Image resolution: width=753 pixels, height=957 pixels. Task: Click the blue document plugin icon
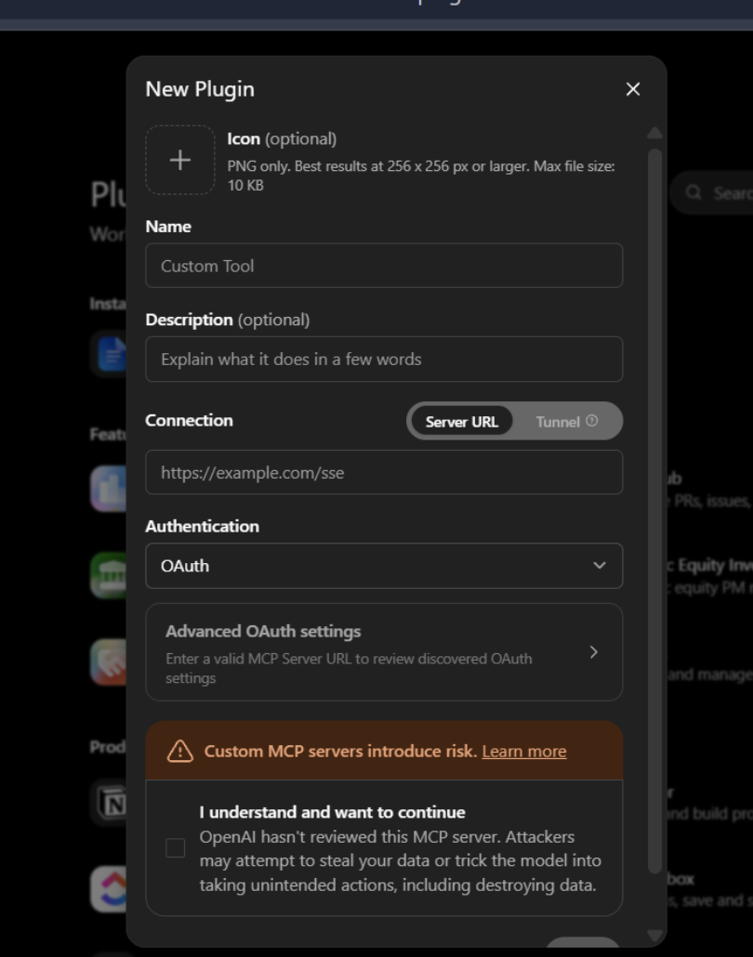pos(112,354)
